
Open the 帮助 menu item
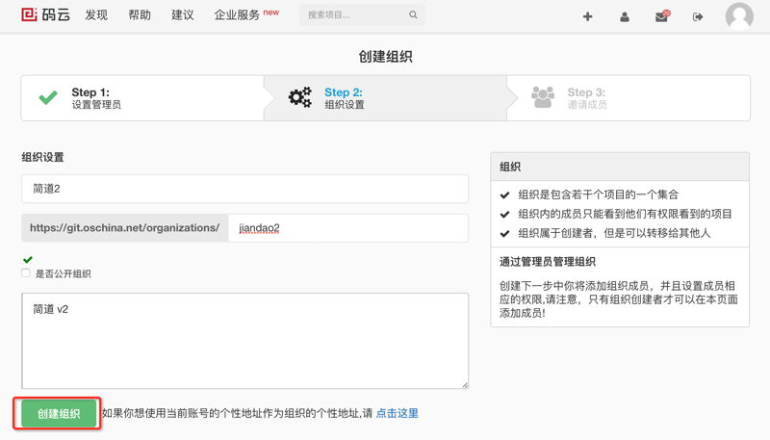(x=140, y=15)
